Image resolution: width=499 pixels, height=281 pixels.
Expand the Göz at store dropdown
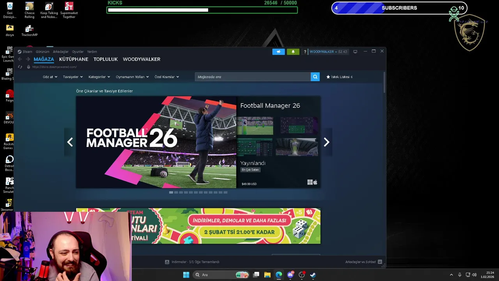pos(50,77)
